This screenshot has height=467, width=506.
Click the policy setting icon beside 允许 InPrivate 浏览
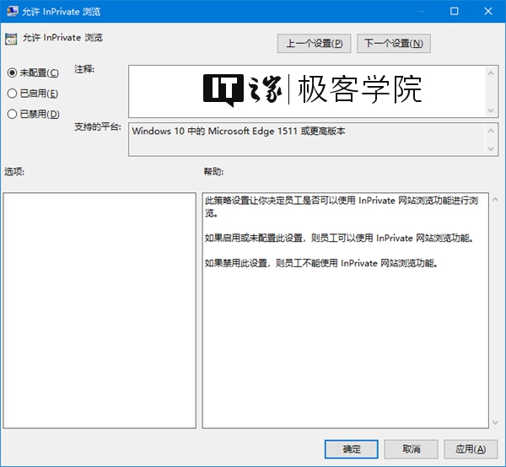(11, 39)
